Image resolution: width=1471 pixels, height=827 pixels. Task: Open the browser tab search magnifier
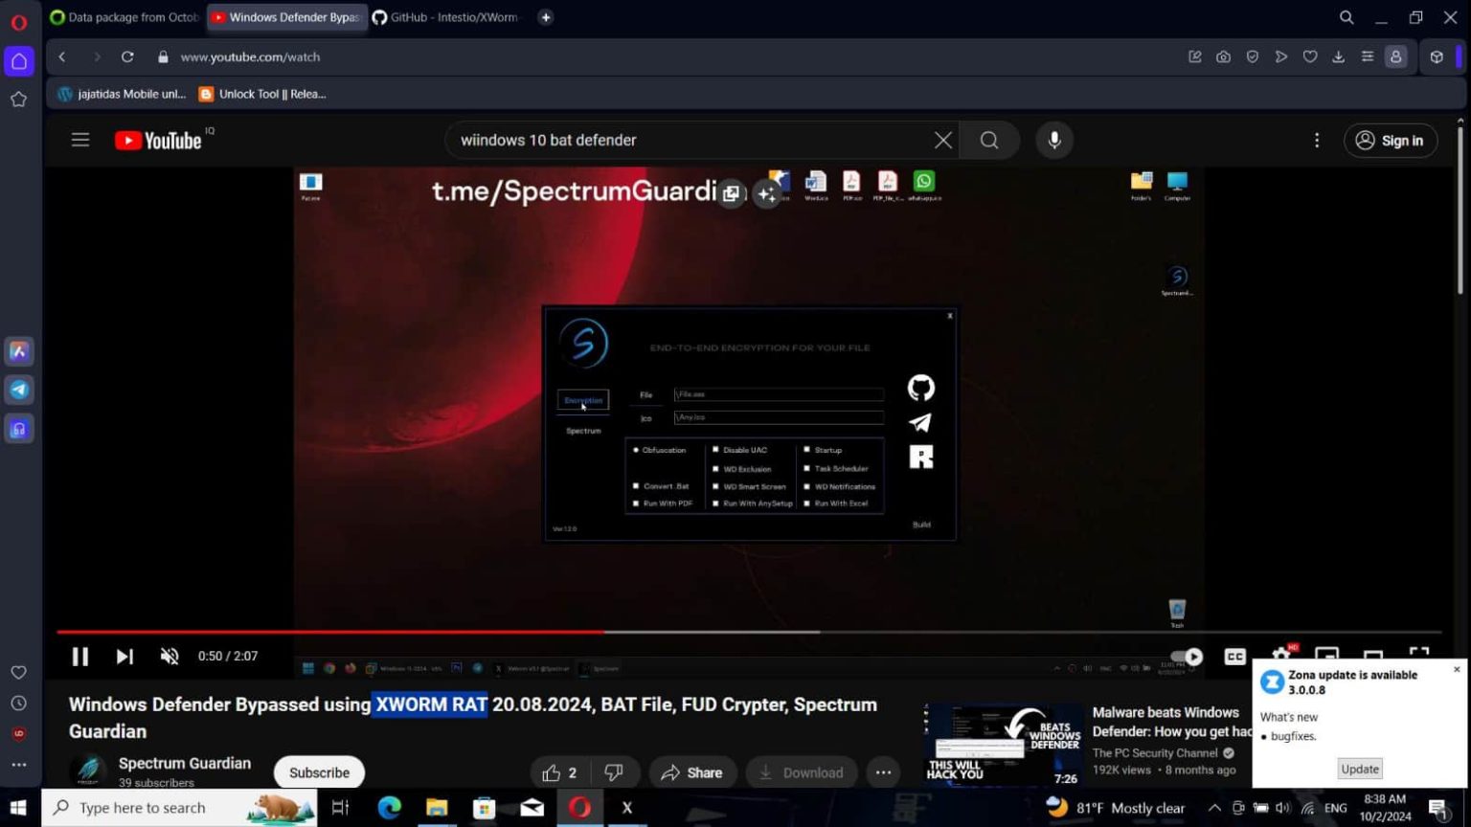tap(1346, 17)
